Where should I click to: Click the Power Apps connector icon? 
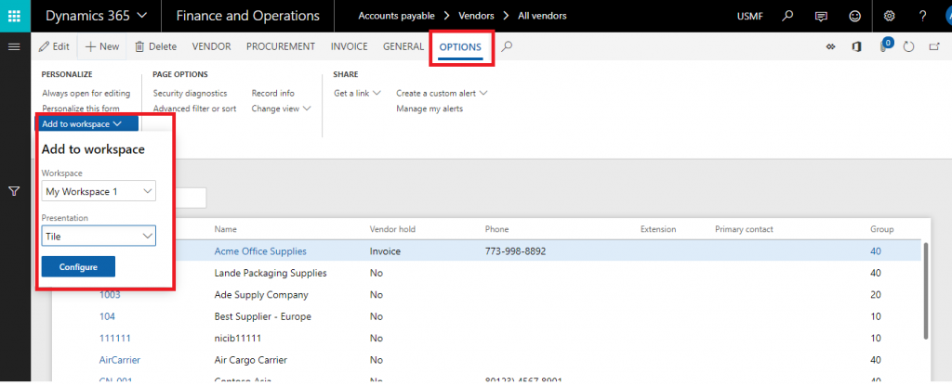click(831, 46)
